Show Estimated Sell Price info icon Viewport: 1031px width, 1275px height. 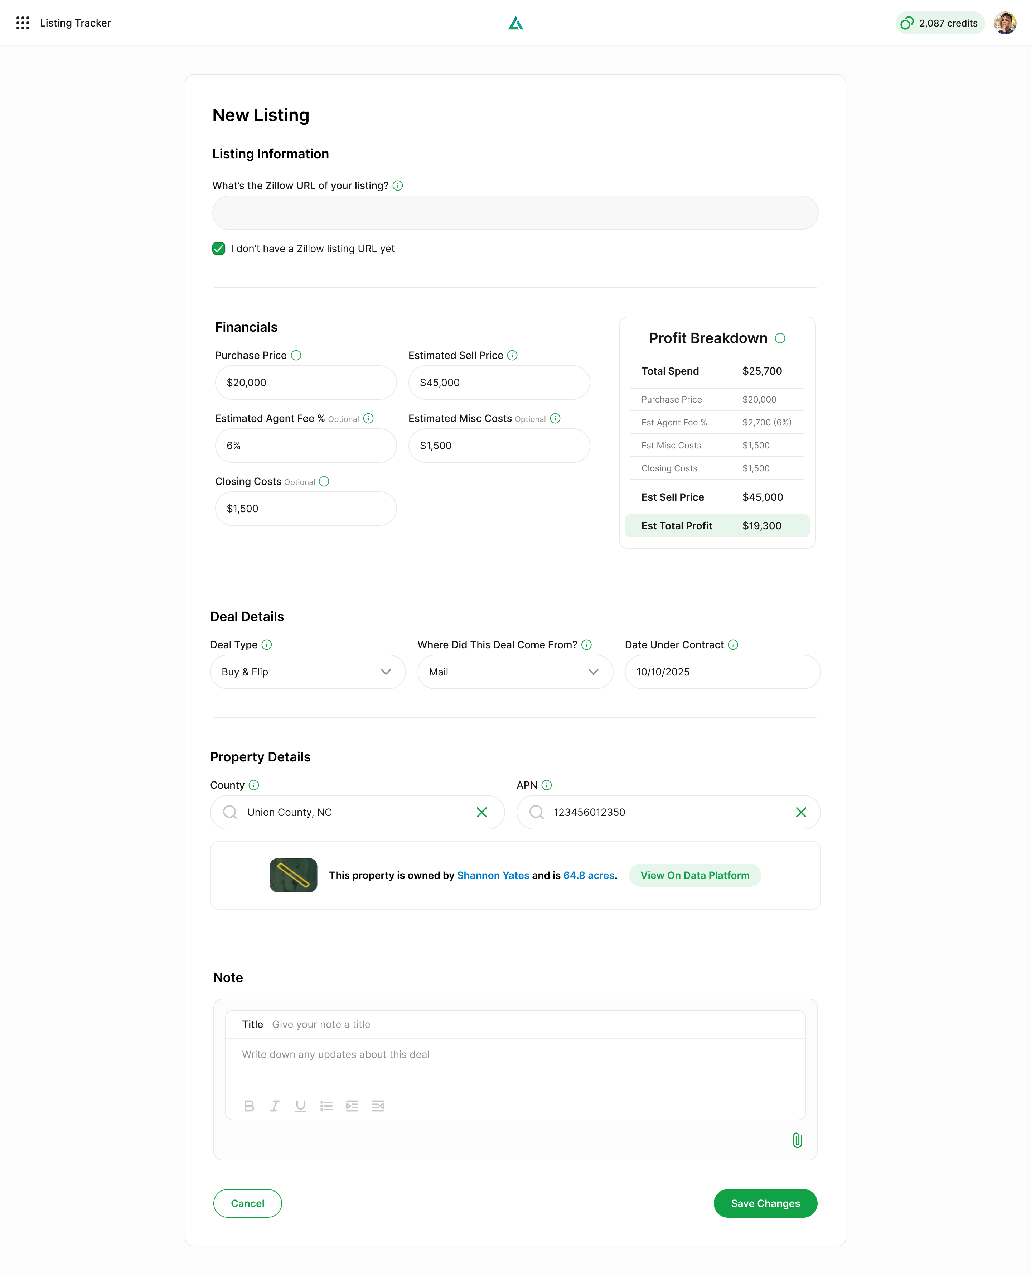513,355
